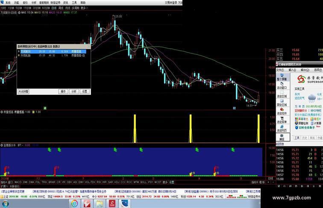Select the KDJ indicator
323x208 pixels.
point(117,182)
